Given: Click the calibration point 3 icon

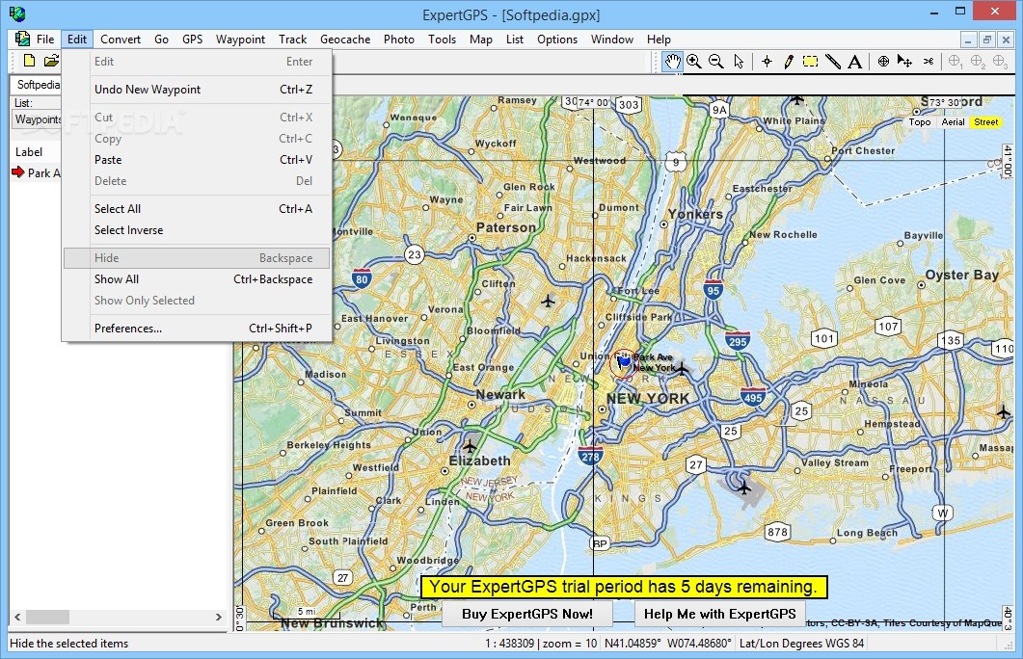Looking at the screenshot, I should 1000,62.
